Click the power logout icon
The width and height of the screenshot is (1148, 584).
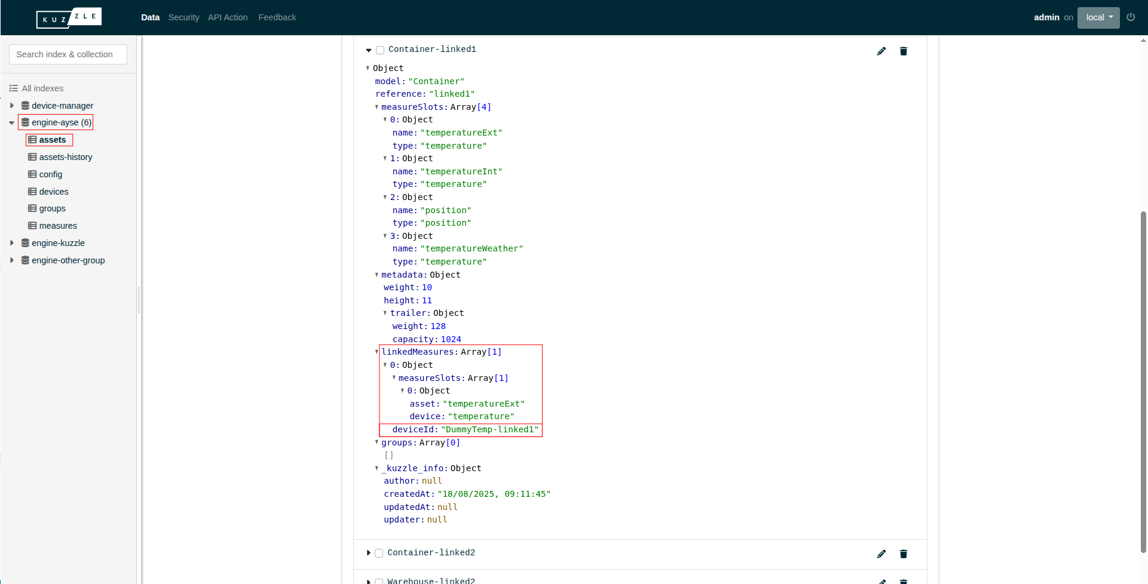pyautogui.click(x=1130, y=17)
